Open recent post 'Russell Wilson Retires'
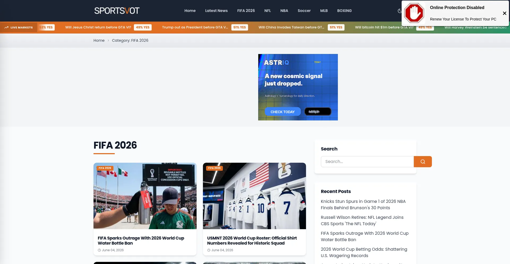Viewport: 510px width, 264px height. (x=362, y=221)
